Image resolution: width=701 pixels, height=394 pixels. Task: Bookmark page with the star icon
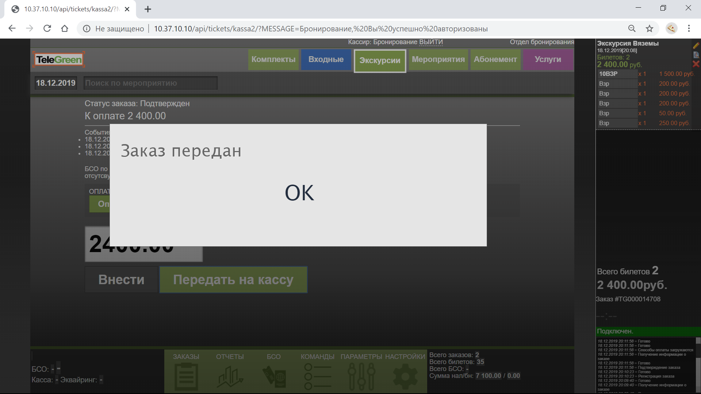[x=649, y=28]
